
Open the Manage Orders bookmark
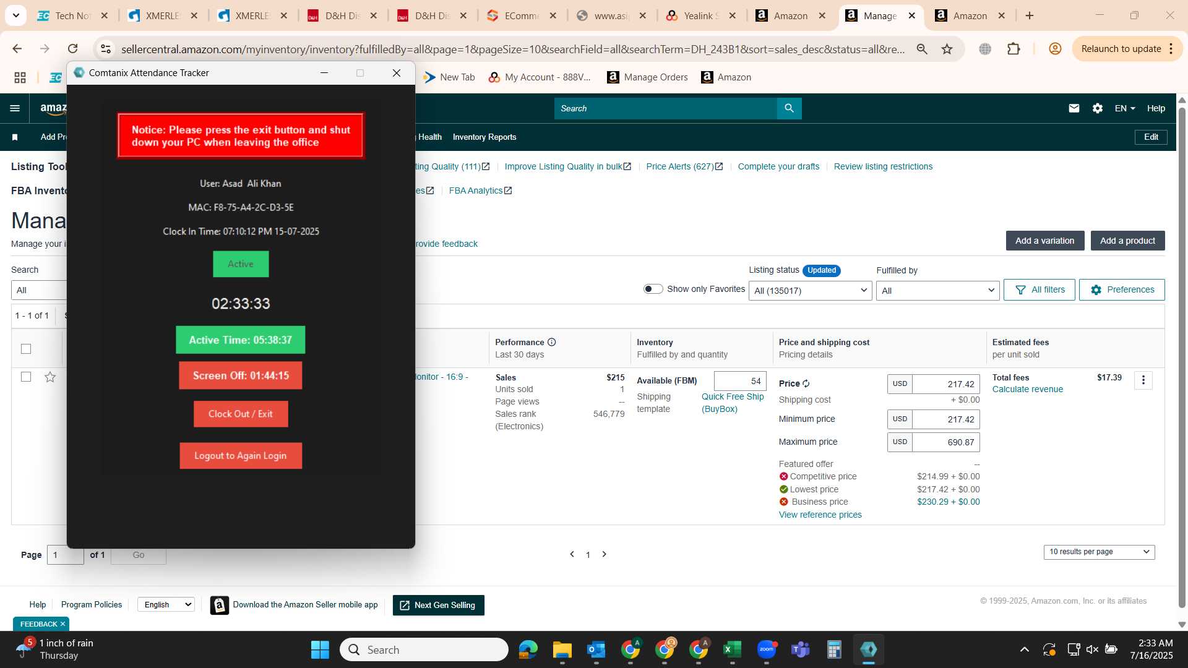648,77
